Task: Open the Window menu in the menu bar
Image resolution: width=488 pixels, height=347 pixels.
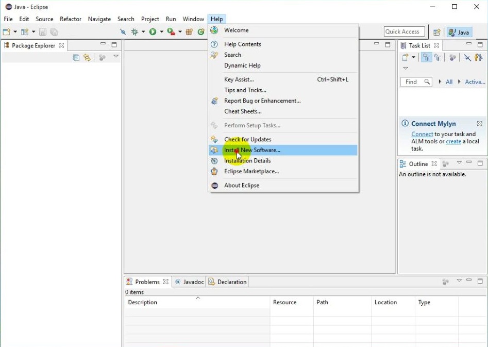Action: (193, 19)
